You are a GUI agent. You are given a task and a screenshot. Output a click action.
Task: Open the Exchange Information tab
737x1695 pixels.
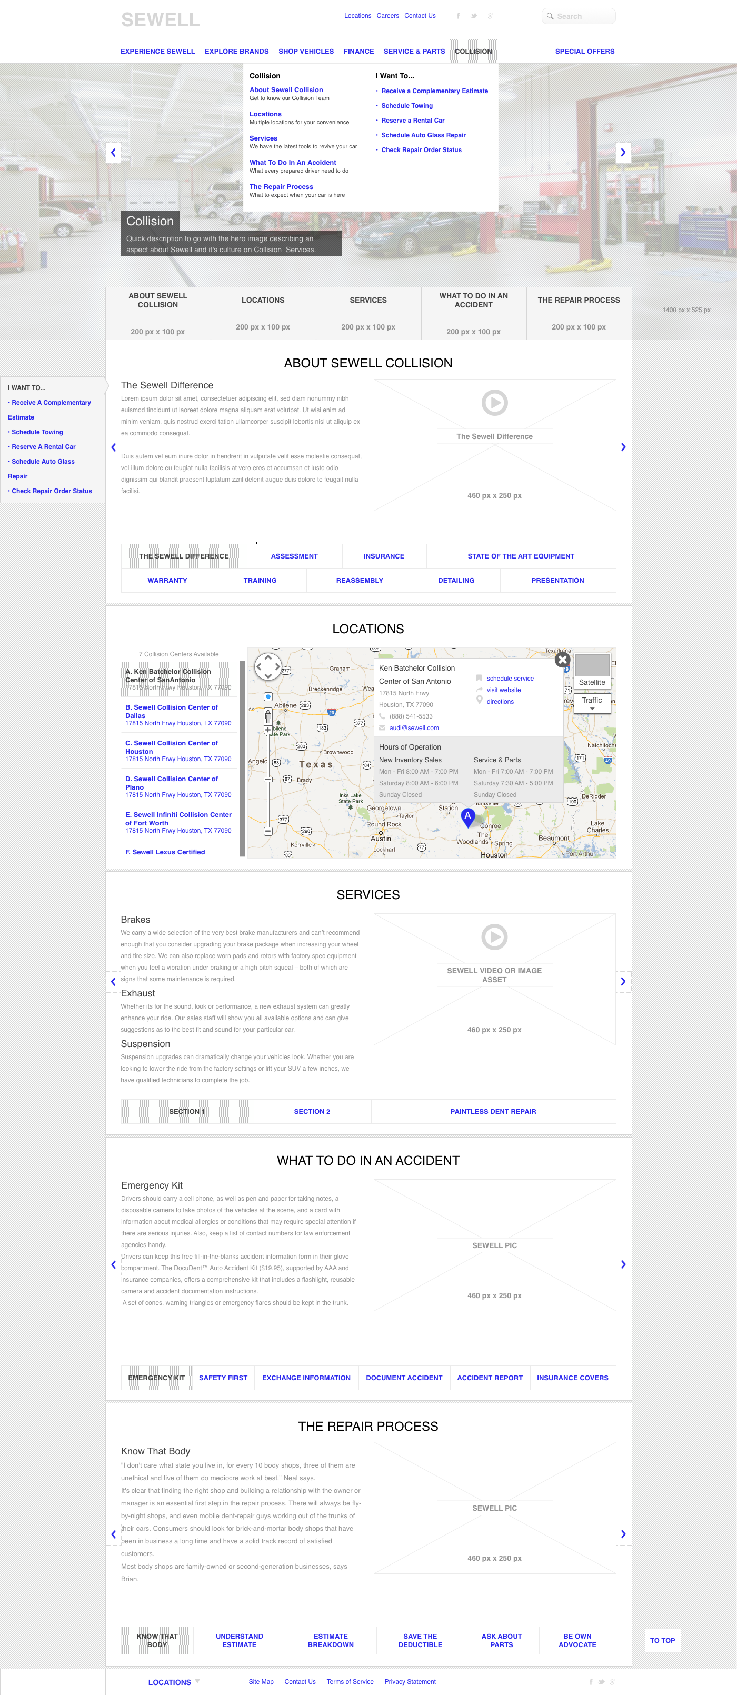click(x=306, y=1378)
